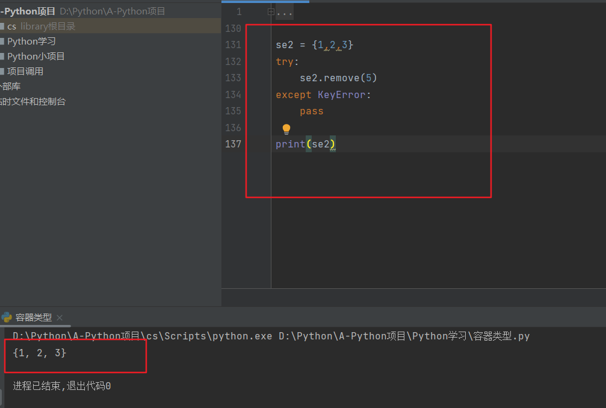Click the folder icon beside Python学习
Image resolution: width=606 pixels, height=408 pixels.
click(x=2, y=42)
